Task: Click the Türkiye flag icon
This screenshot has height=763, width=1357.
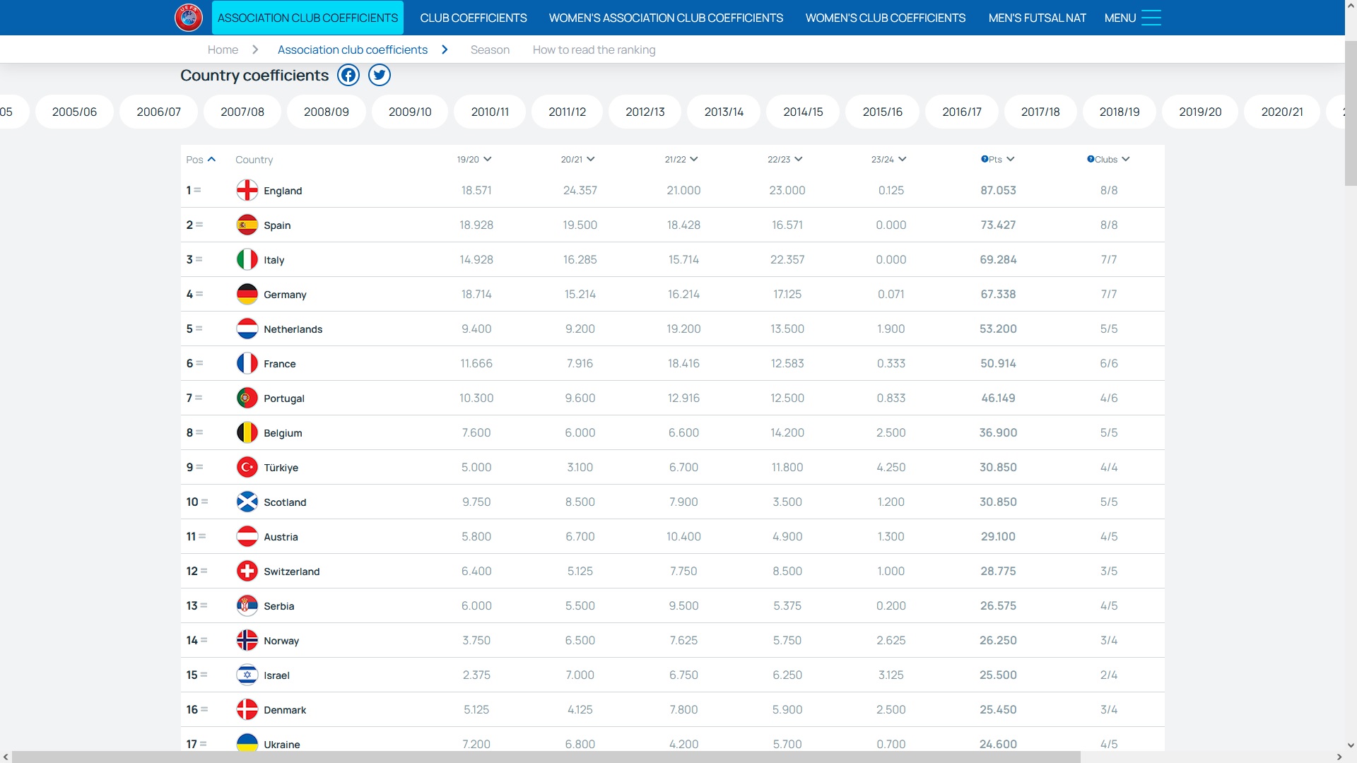Action: point(247,467)
